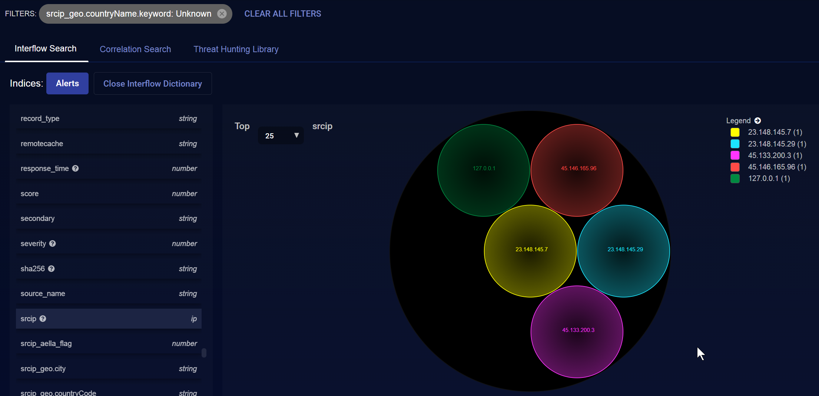Click magenta legend swatch for 45.133.200.3
Image resolution: width=819 pixels, height=396 pixels.
pyautogui.click(x=735, y=155)
